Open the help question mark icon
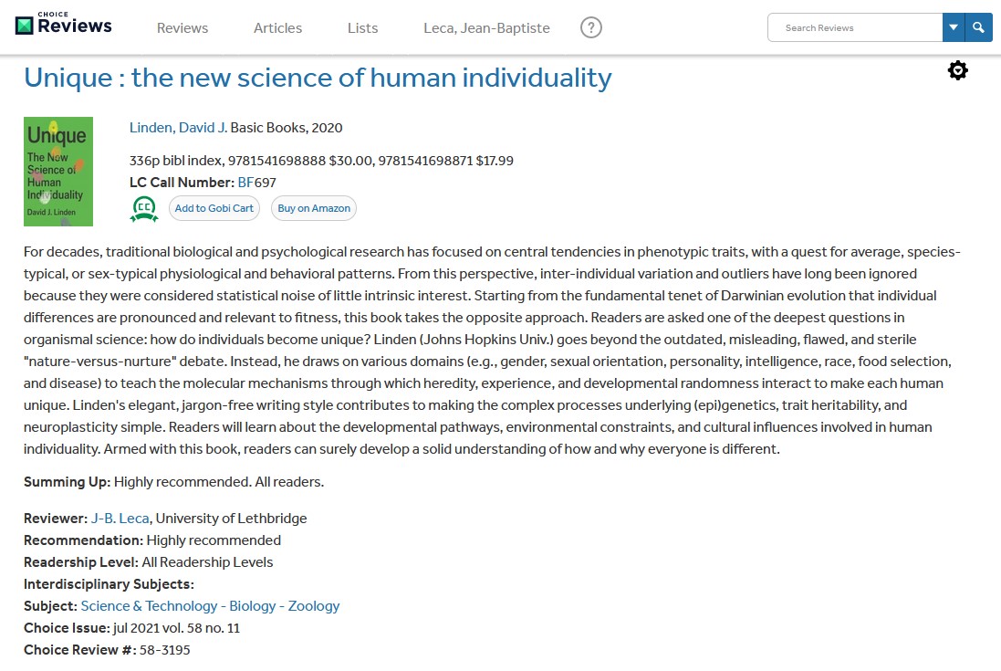The height and width of the screenshot is (671, 1001). [x=591, y=27]
